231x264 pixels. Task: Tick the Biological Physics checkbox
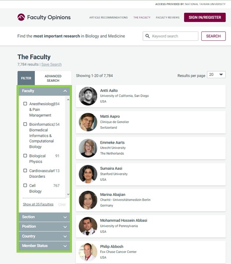(x=25, y=156)
